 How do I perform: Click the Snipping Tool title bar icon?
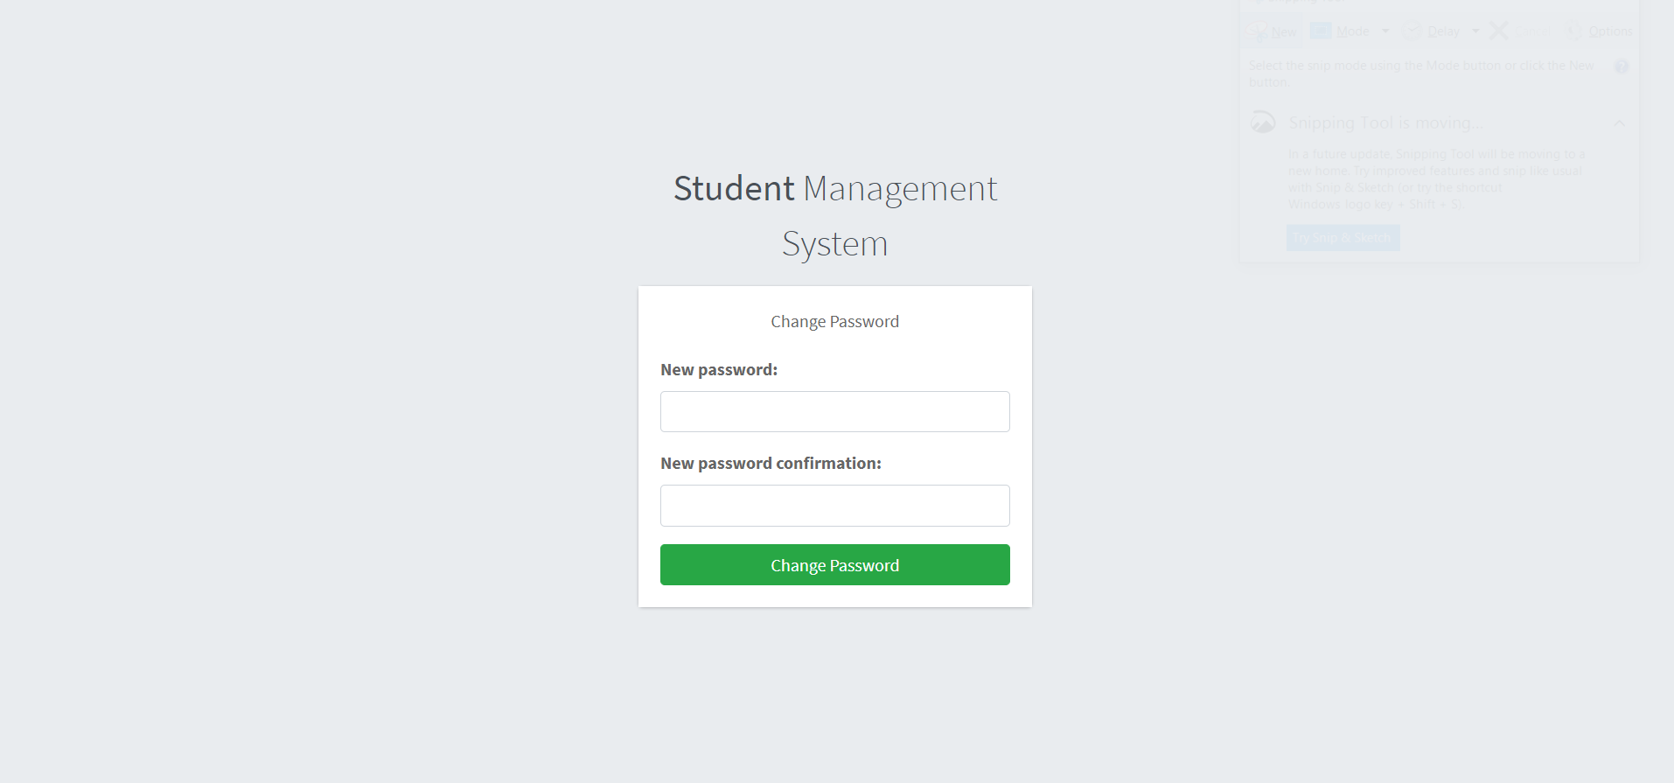click(x=1257, y=2)
